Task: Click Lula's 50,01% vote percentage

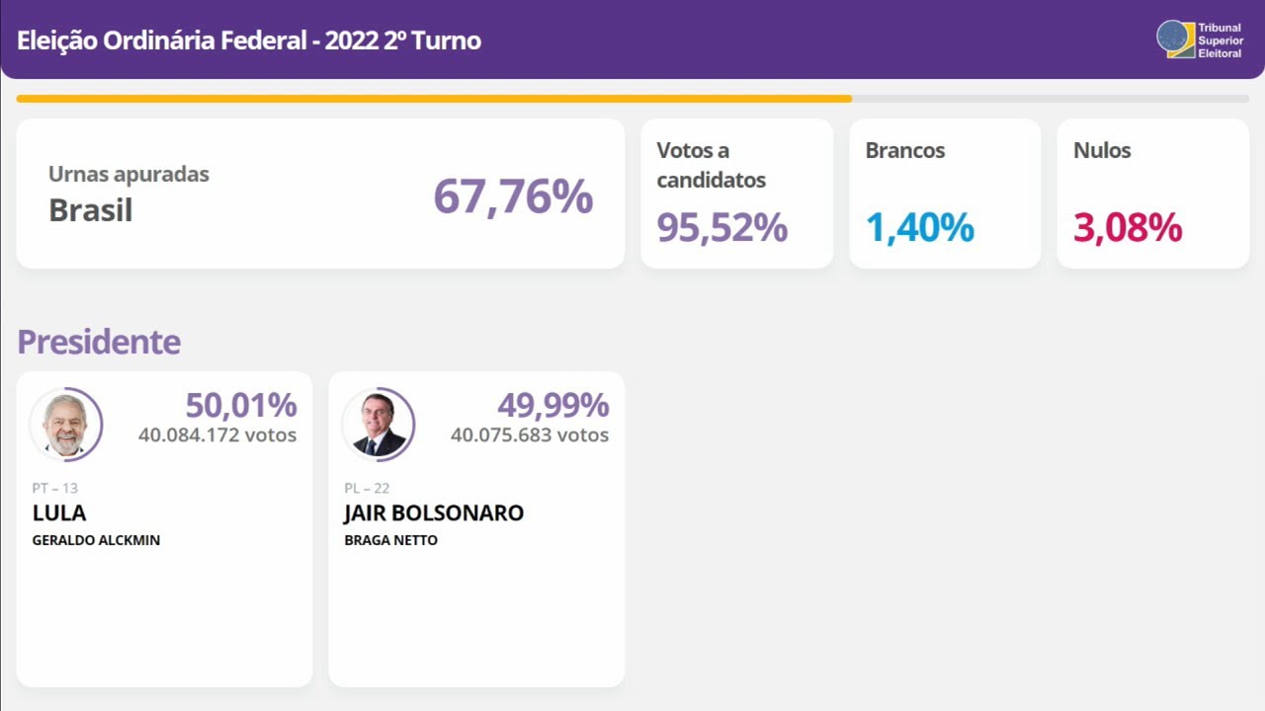Action: [241, 405]
